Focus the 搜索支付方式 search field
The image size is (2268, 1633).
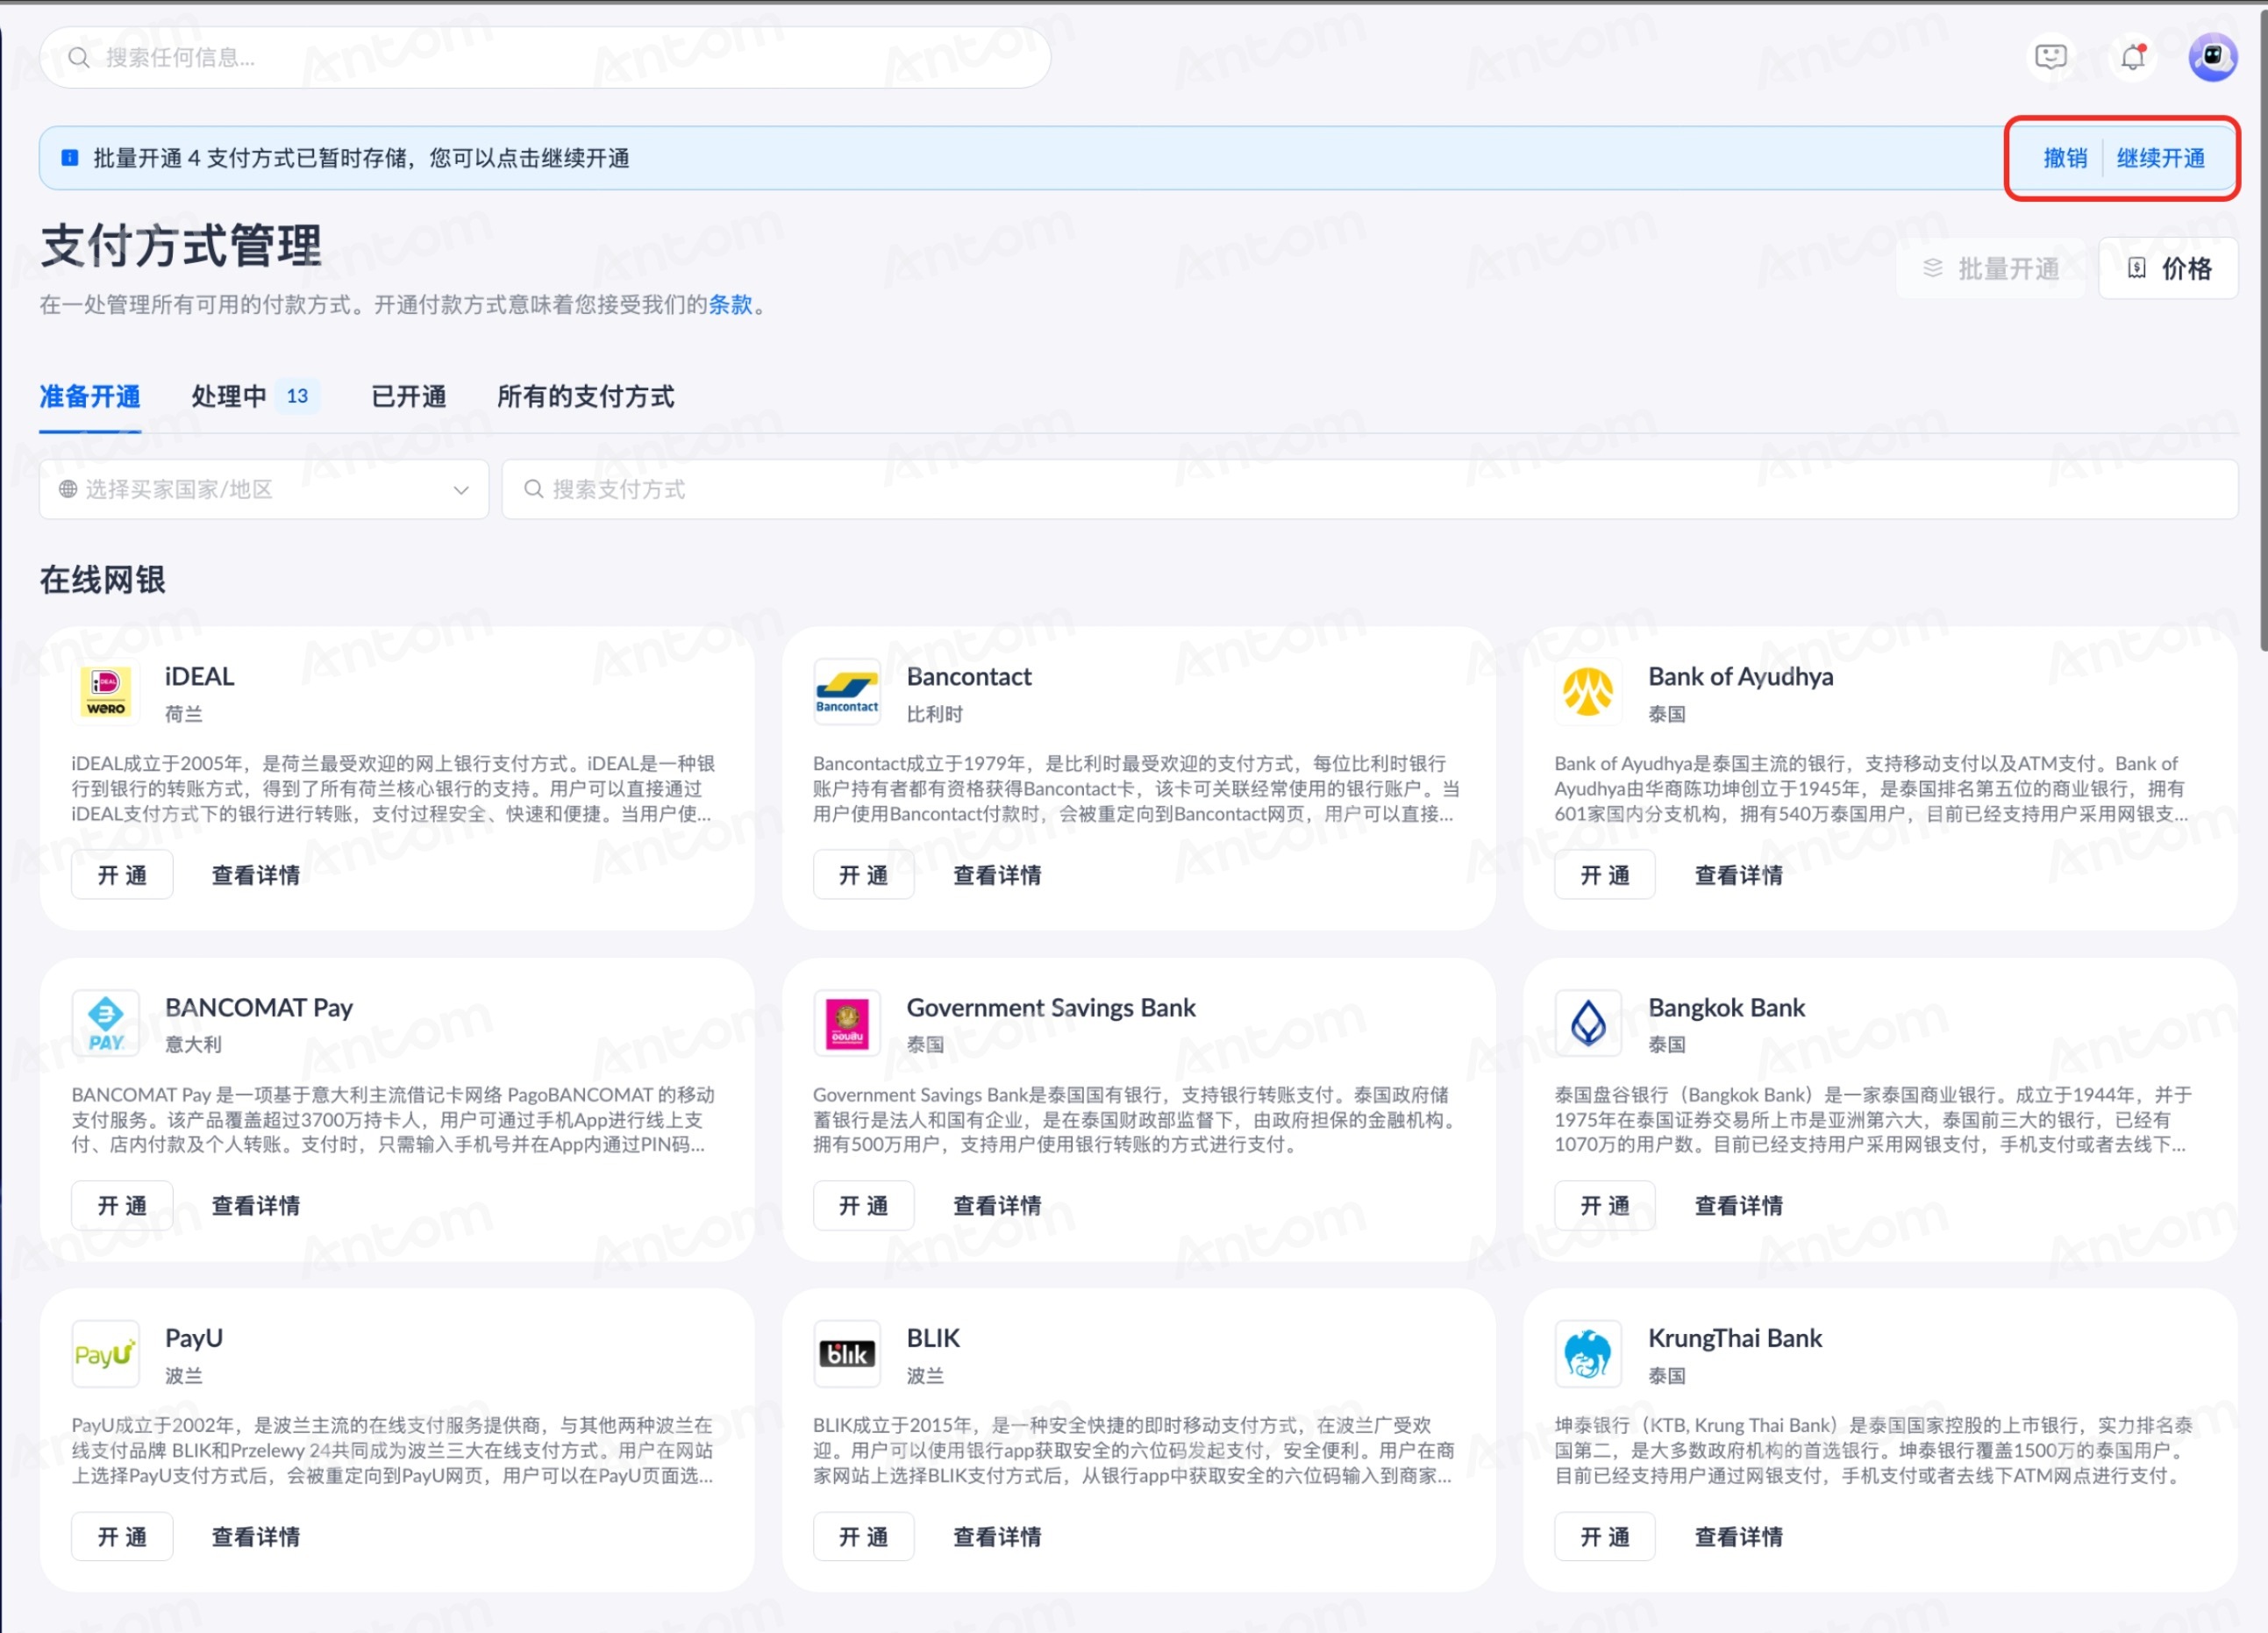(1370, 489)
